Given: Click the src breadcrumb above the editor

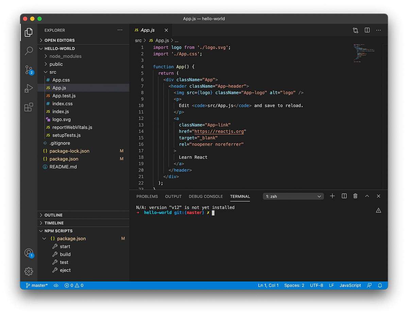Looking at the screenshot, I should coord(138,40).
